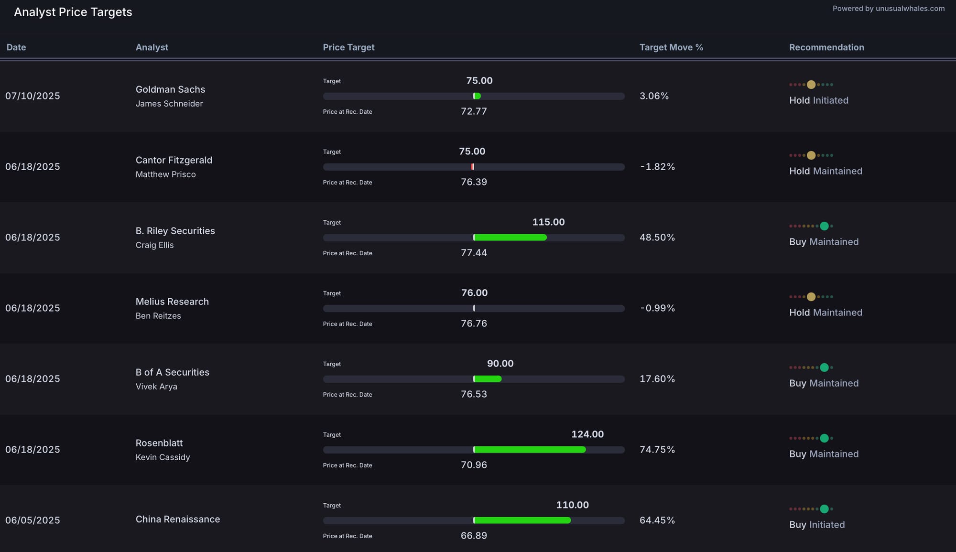The image size is (956, 552).
Task: Click the China Renaissance buy rating indicator
Action: [x=811, y=509]
